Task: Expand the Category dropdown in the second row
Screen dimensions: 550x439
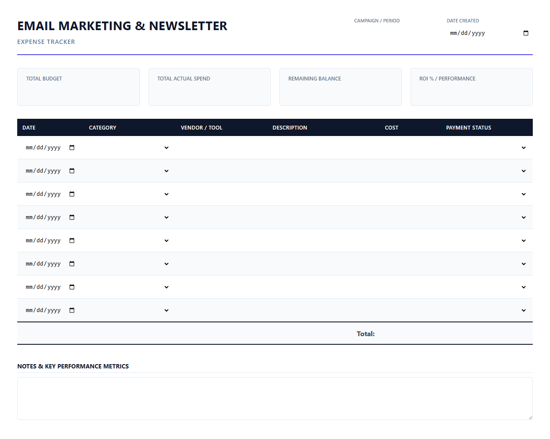Action: click(129, 171)
